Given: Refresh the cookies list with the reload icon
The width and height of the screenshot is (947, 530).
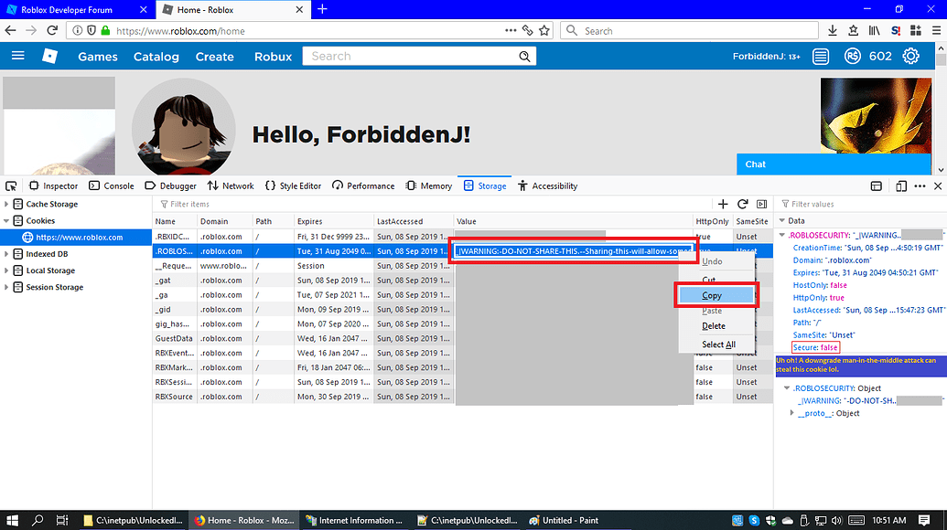Looking at the screenshot, I should point(742,204).
